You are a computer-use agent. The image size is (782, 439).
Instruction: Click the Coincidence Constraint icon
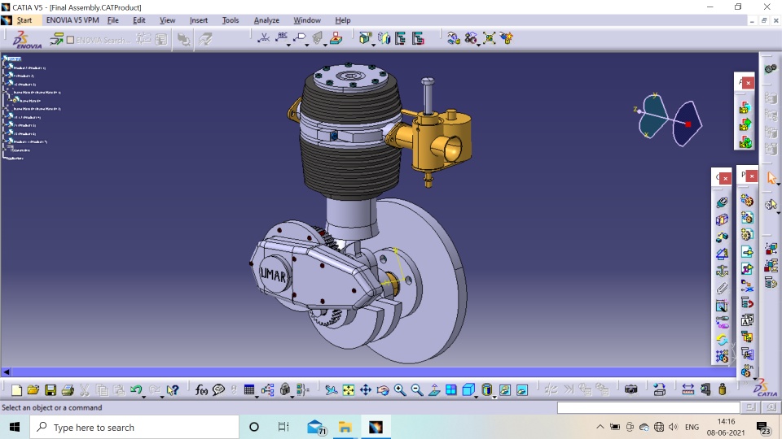(723, 202)
